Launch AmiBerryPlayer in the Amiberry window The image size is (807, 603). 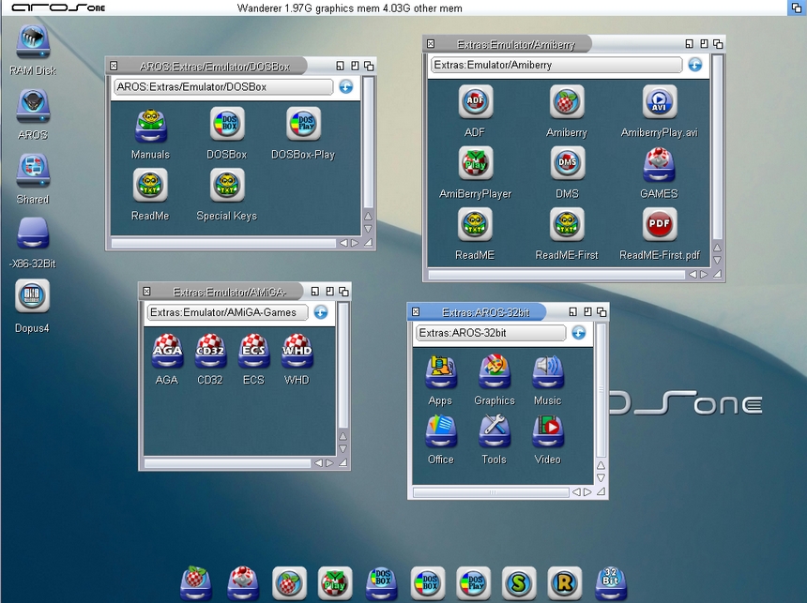click(475, 163)
